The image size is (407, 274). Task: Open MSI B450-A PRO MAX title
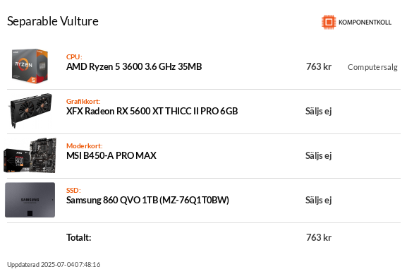click(x=111, y=156)
